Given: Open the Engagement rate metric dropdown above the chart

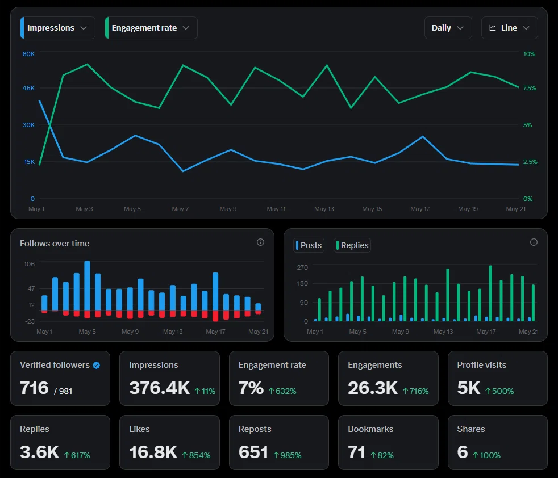Looking at the screenshot, I should [x=151, y=28].
